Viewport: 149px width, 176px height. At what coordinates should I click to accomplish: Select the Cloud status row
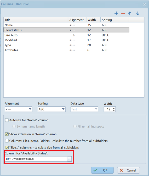pos(66,30)
